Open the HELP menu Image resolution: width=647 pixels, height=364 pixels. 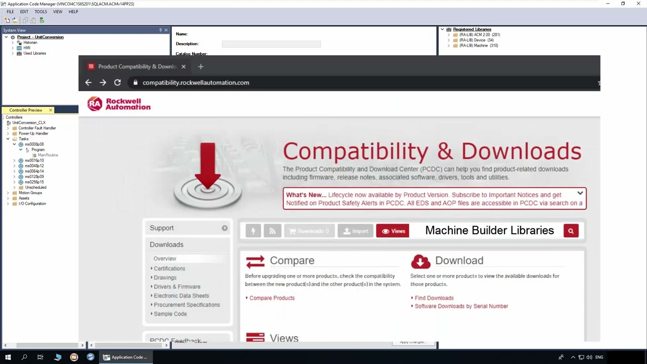[73, 12]
